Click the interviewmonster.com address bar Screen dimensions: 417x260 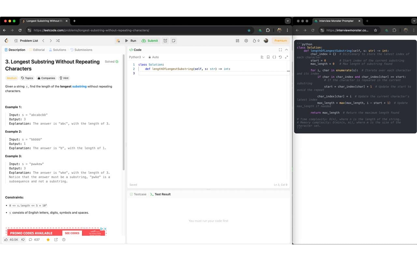click(349, 30)
